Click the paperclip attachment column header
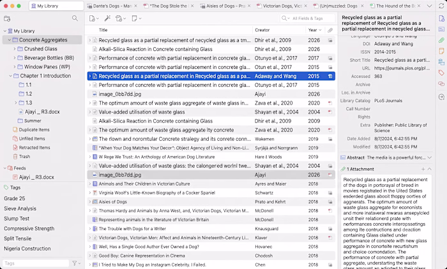The image size is (447, 269). (330, 30)
